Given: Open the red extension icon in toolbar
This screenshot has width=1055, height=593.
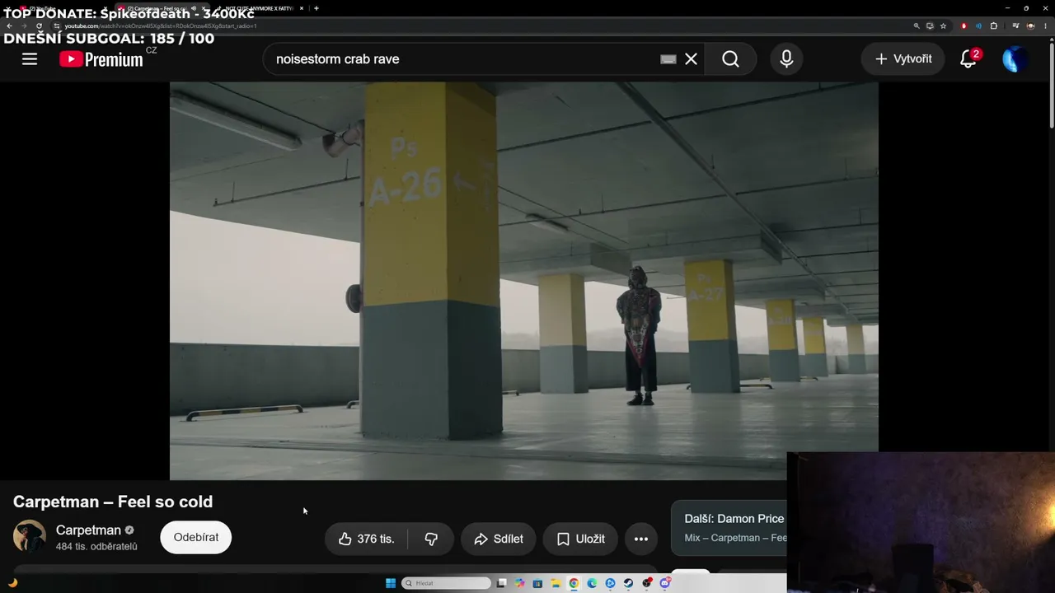Looking at the screenshot, I should tap(964, 26).
